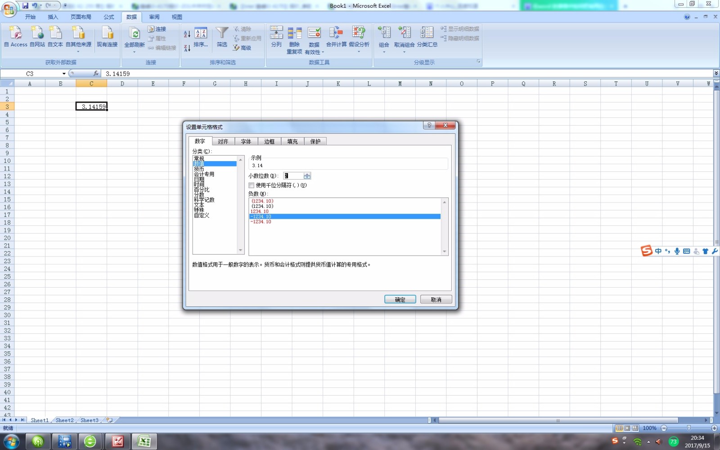Viewport: 720px width, 450px height.
Task: Switch to the 填充 tab in dialog
Action: point(292,141)
